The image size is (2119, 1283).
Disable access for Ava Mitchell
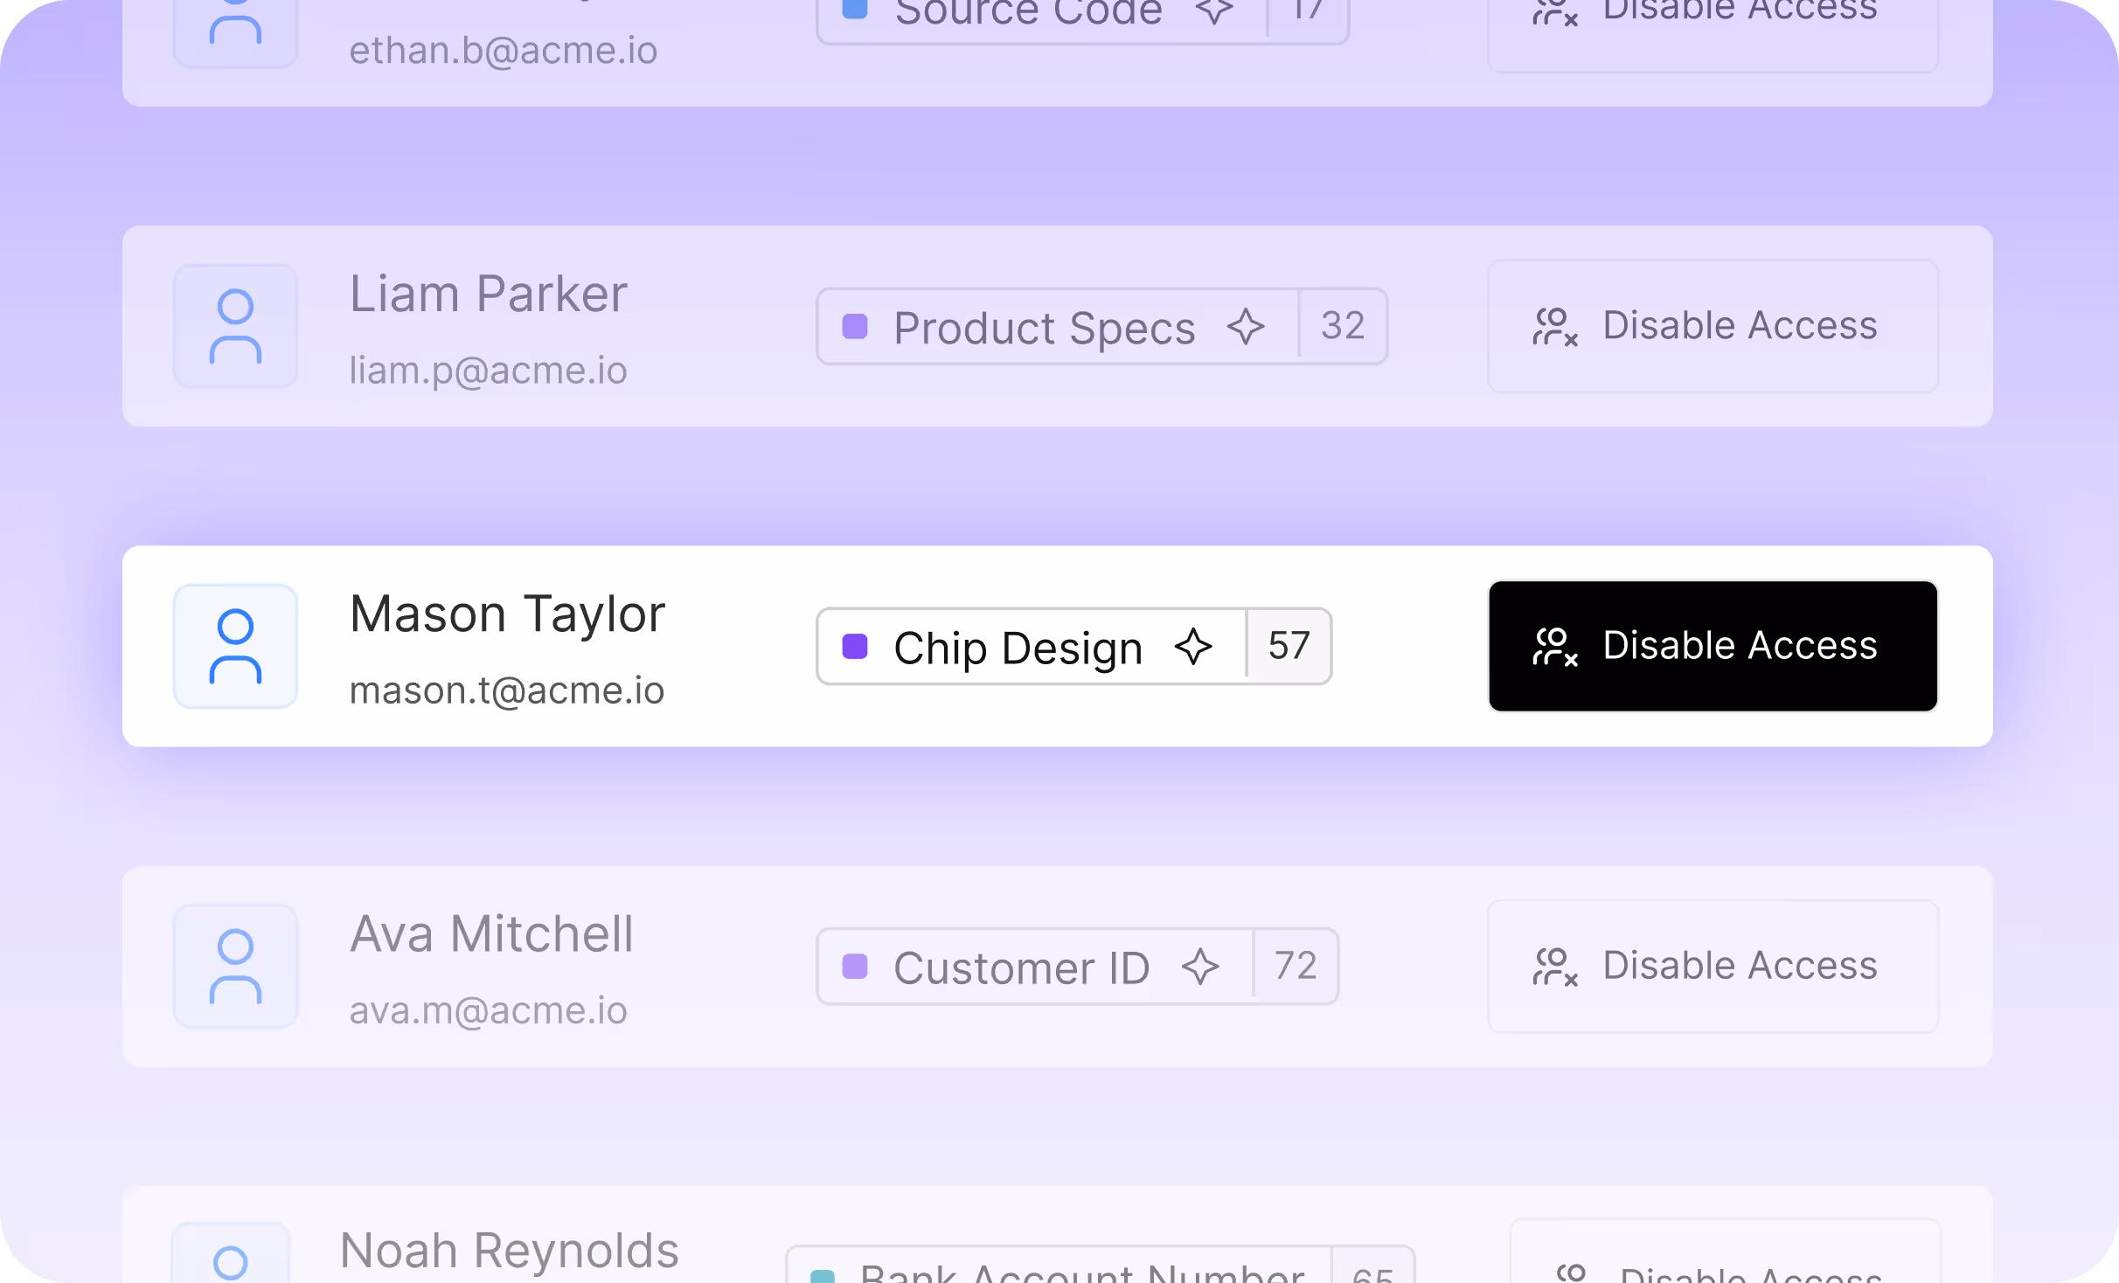[1713, 966]
